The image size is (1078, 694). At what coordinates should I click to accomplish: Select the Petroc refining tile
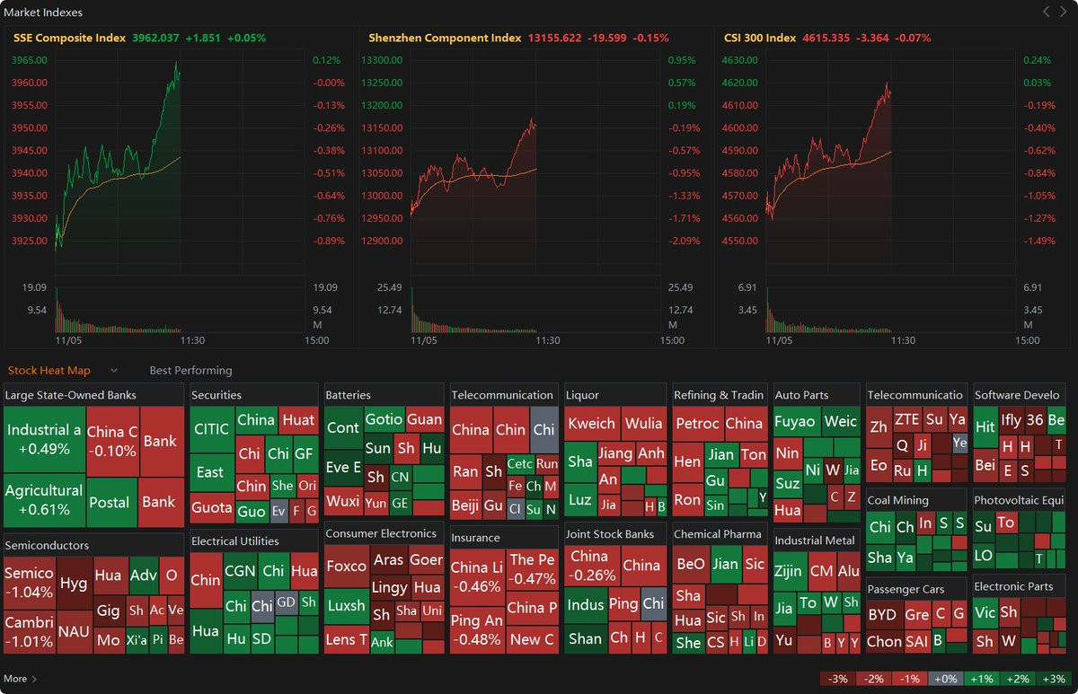[697, 423]
